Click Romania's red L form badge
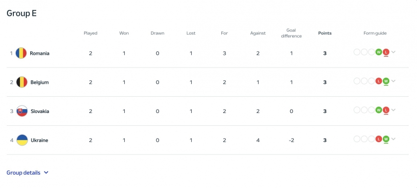 point(386,52)
